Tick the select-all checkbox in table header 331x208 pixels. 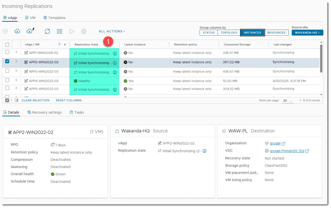7,45
